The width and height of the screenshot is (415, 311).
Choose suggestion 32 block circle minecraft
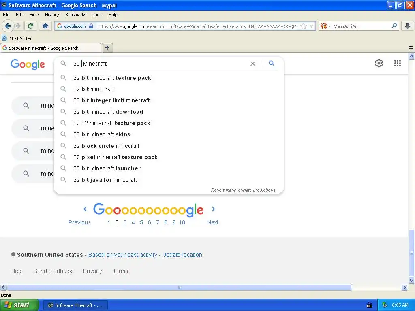tap(169, 146)
